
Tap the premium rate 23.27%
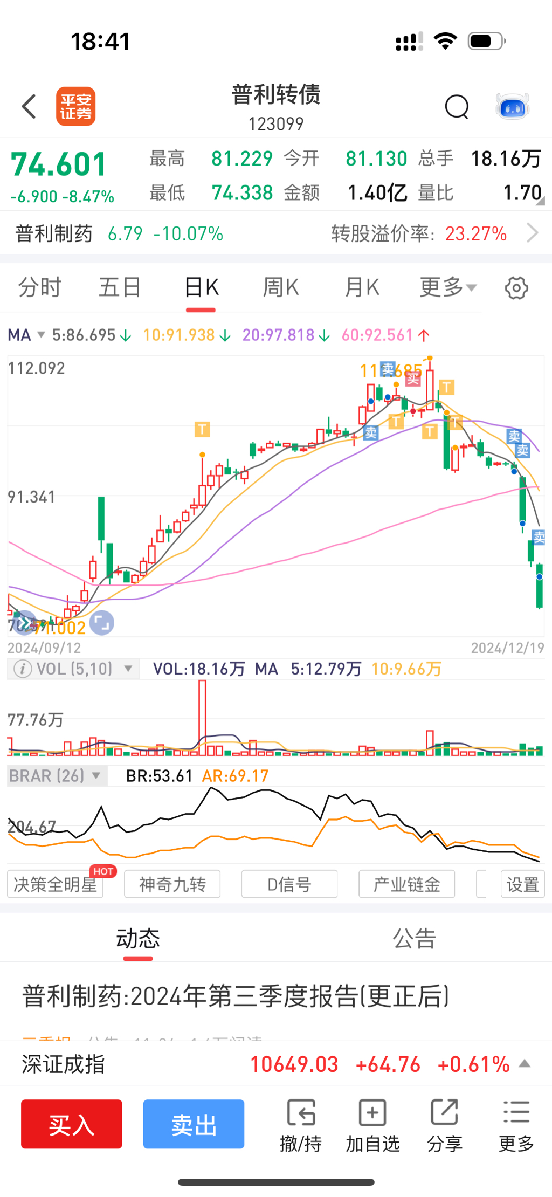click(x=476, y=233)
